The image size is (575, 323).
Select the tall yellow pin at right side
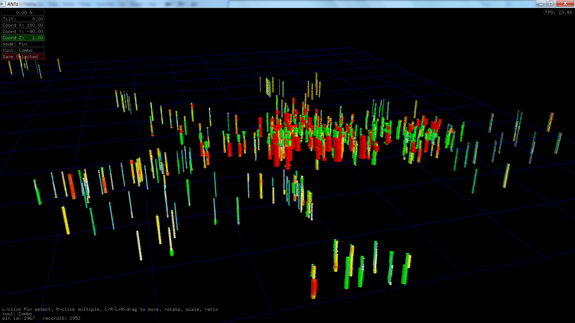tap(506, 176)
